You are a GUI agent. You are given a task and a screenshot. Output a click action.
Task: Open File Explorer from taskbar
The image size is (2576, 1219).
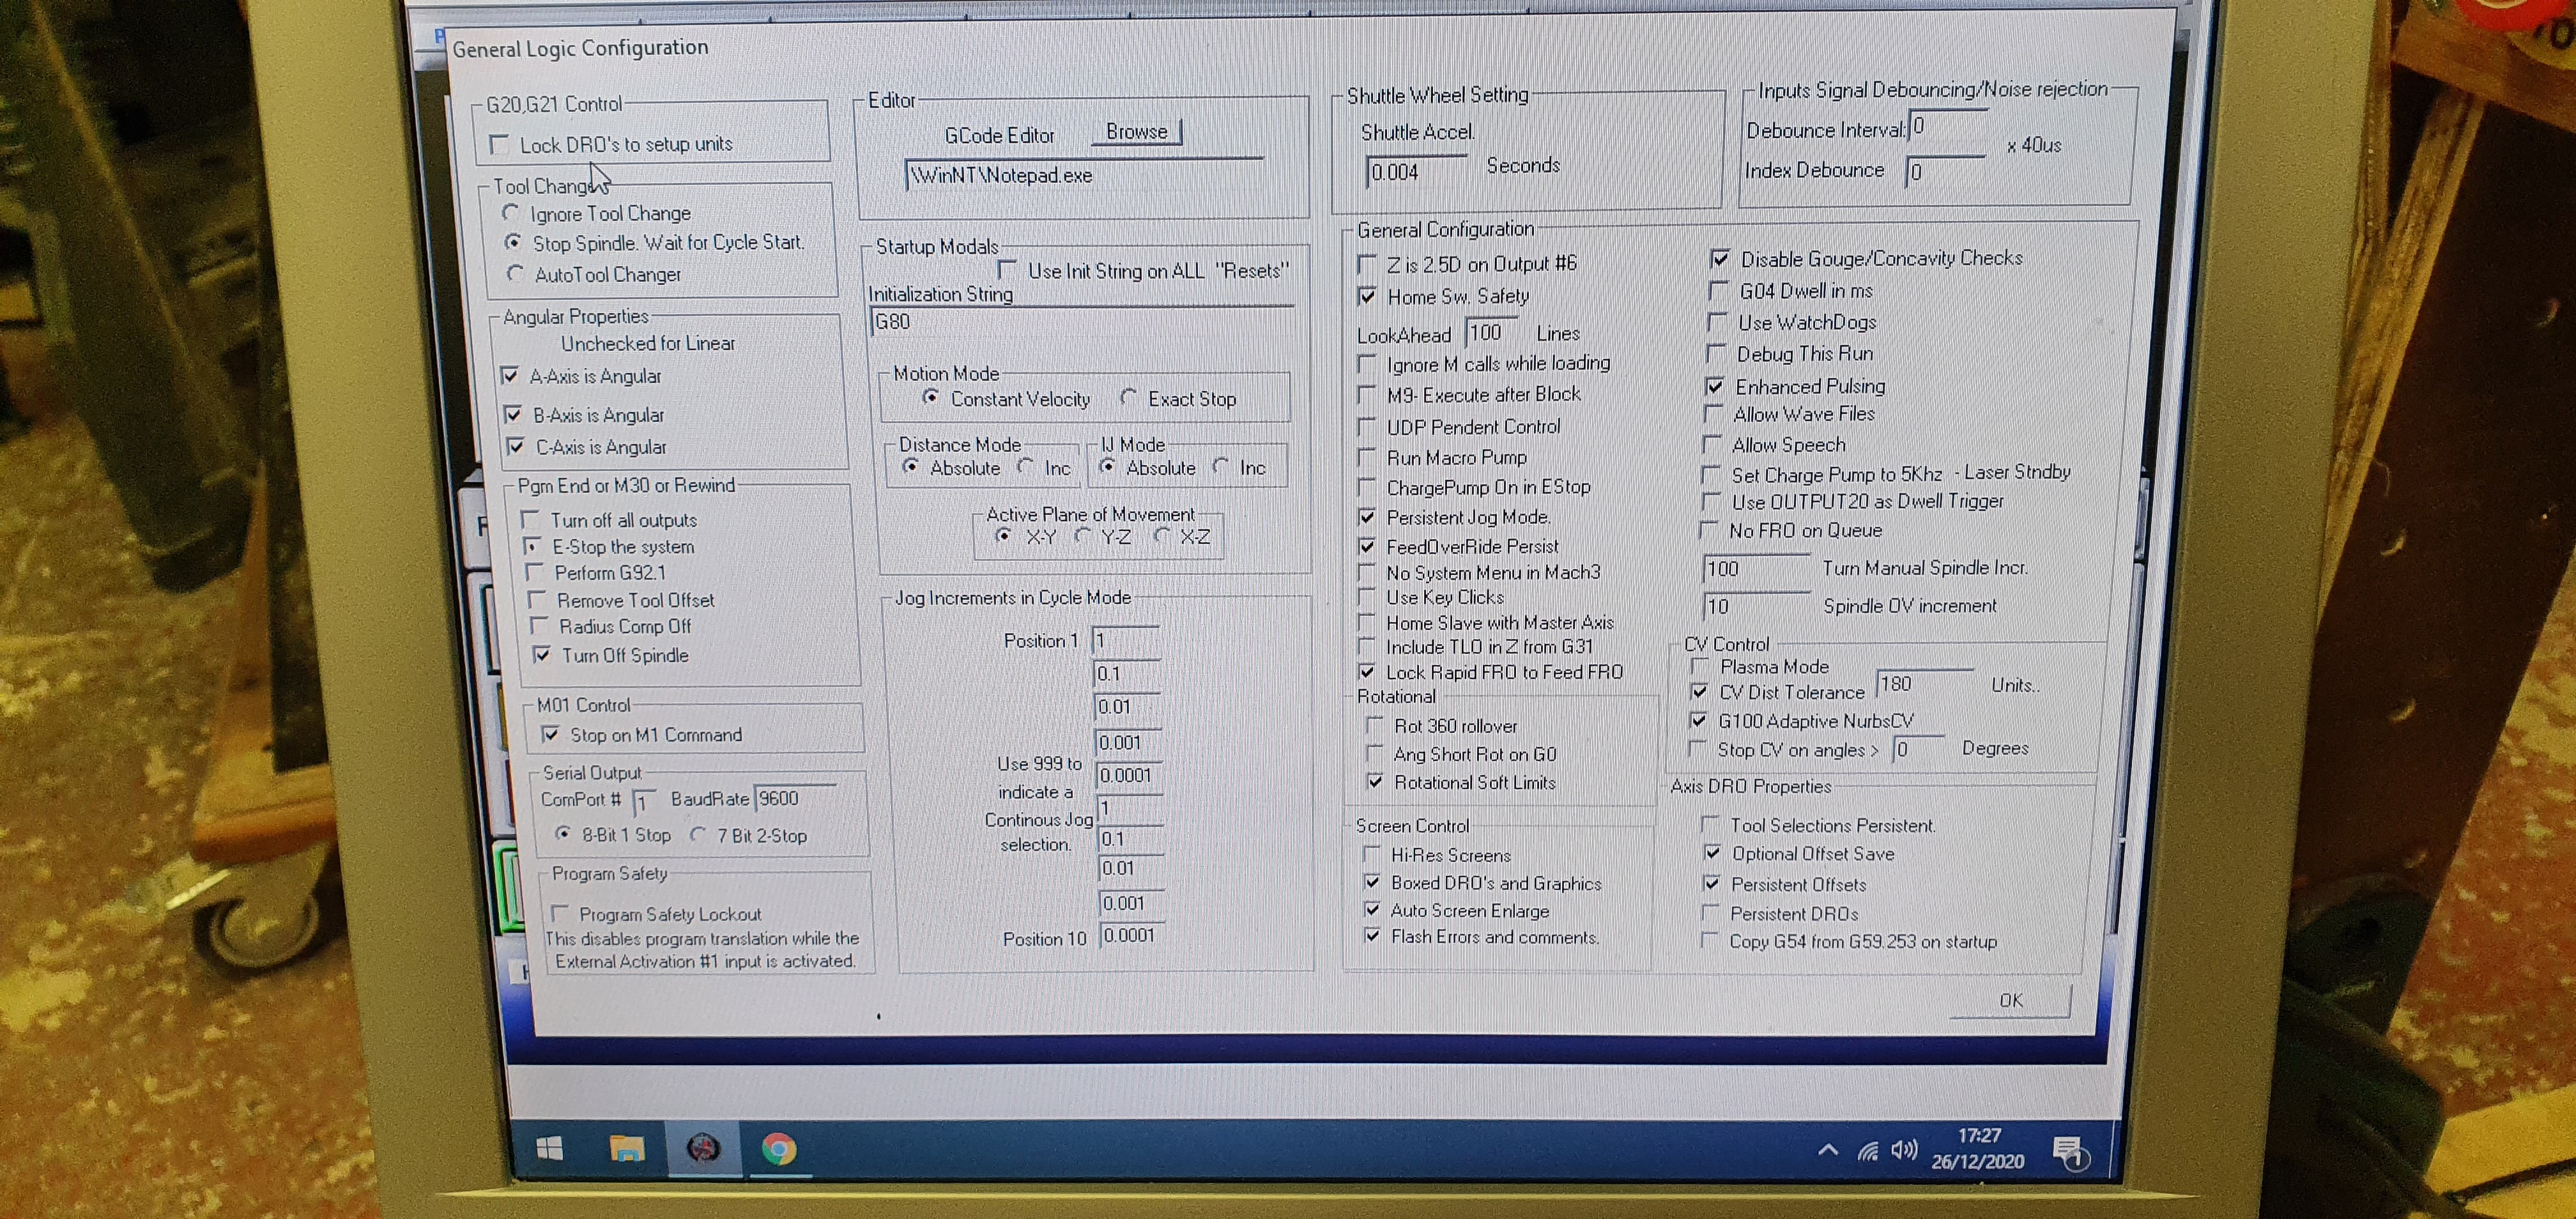(x=627, y=1148)
